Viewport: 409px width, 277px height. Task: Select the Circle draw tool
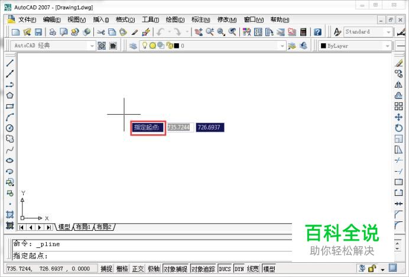coord(9,128)
